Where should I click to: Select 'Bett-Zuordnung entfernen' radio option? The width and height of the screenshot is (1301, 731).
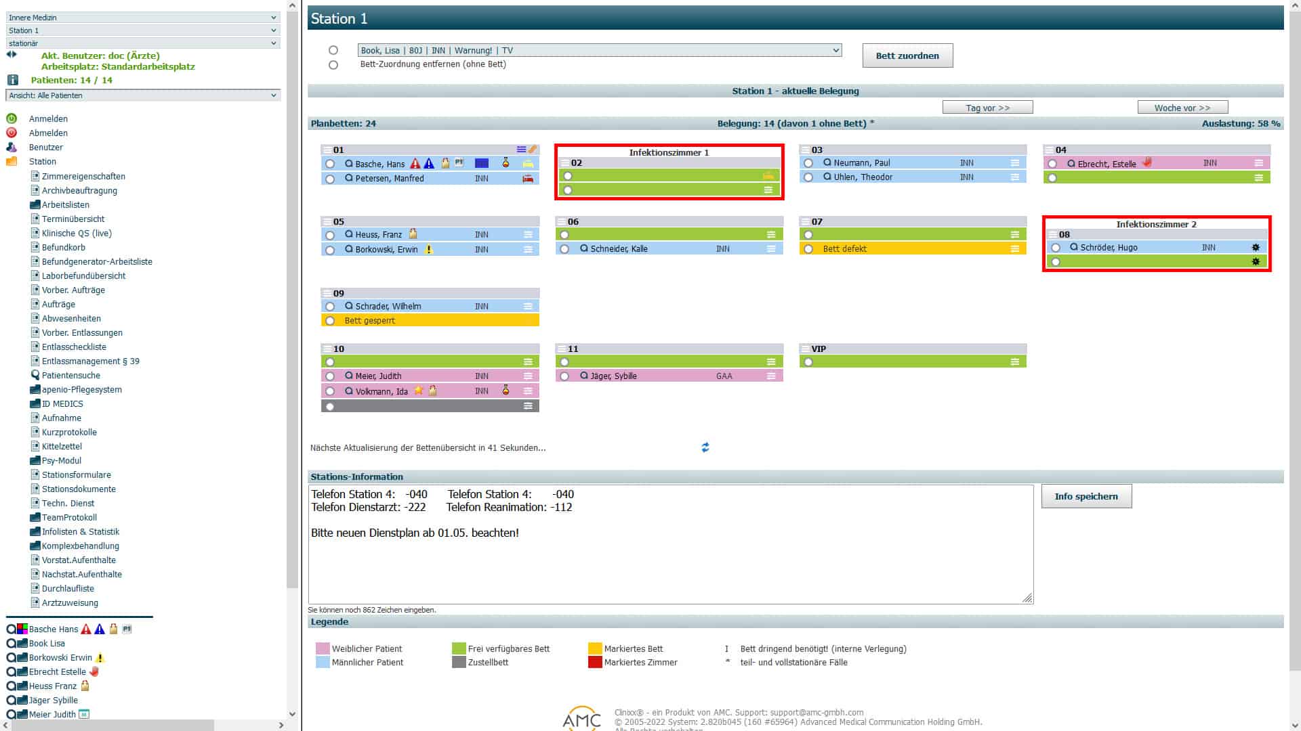coord(333,65)
